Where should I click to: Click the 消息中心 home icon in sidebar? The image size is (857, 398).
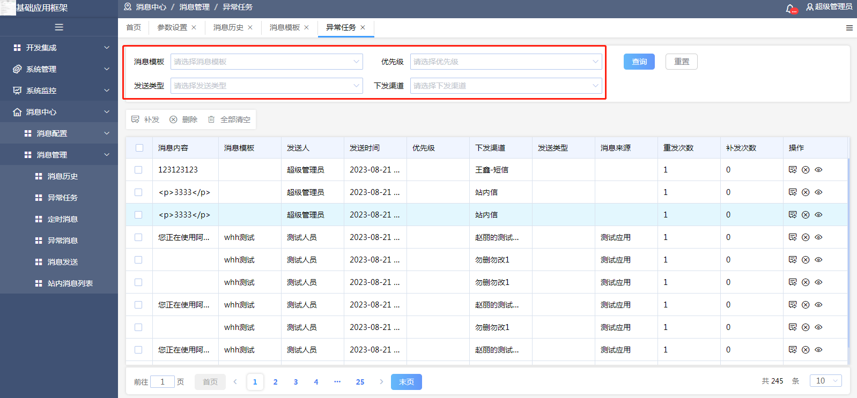click(17, 112)
